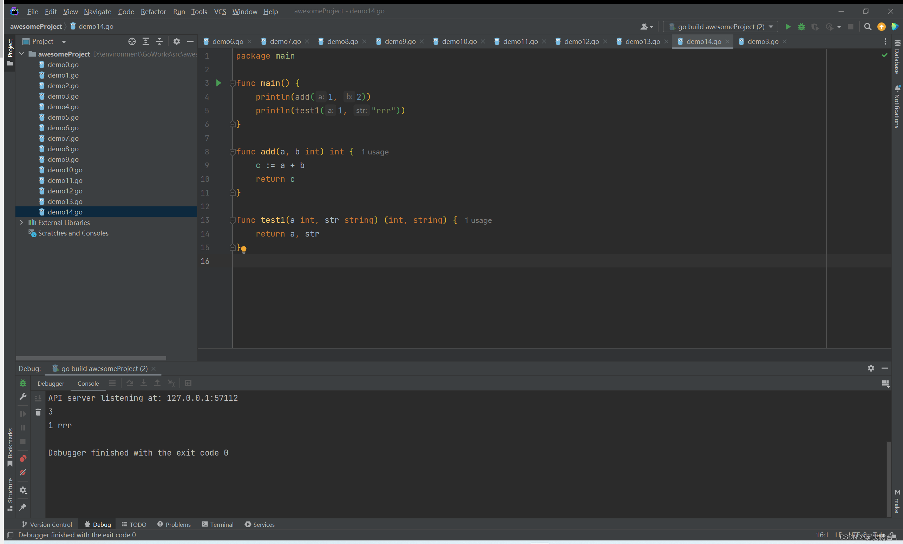This screenshot has height=544, width=903.
Task: Open user account dropdown
Action: point(647,26)
